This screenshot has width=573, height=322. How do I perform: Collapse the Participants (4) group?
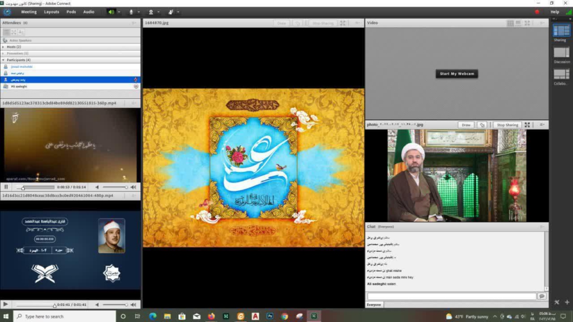pyautogui.click(x=3, y=60)
